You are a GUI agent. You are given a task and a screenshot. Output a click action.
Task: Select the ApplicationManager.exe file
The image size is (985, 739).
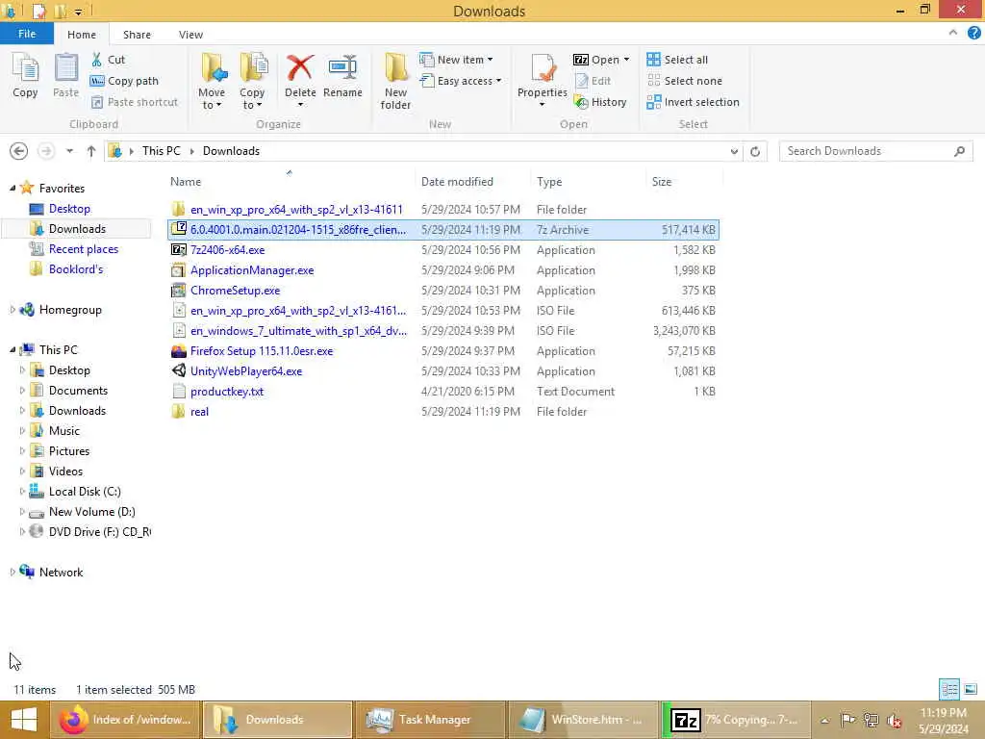point(442,270)
